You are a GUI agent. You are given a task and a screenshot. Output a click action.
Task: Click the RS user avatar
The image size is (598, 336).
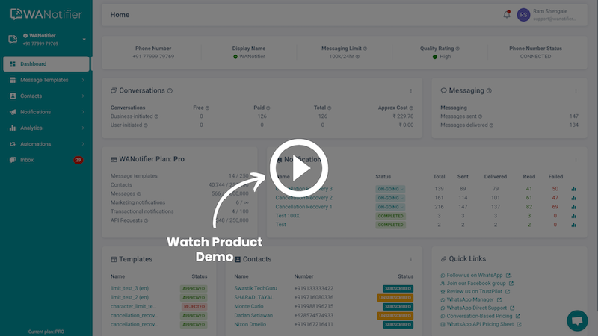[523, 15]
